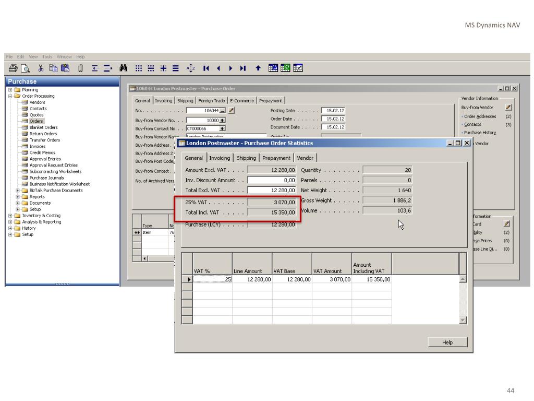
Task: Click the Send to Excel toolbar icon
Action: click(285, 68)
